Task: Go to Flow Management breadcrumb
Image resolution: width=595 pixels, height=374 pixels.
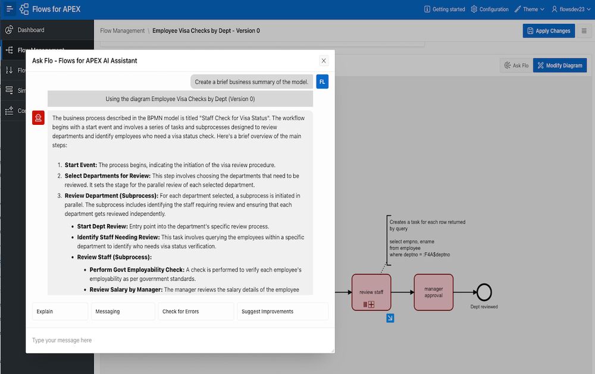Action: coord(122,31)
